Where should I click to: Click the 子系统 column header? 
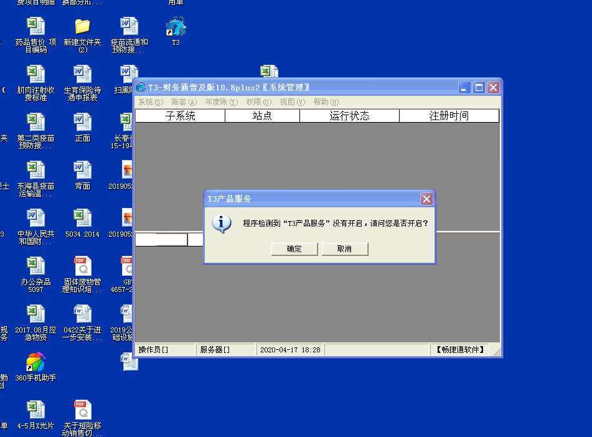tap(180, 116)
